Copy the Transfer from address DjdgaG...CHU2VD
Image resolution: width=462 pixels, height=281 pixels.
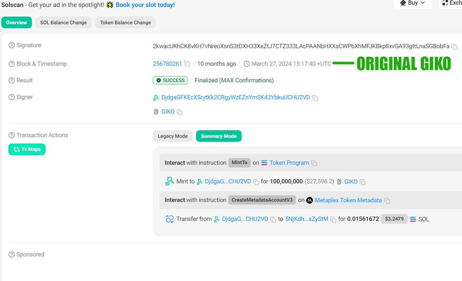pos(273,219)
